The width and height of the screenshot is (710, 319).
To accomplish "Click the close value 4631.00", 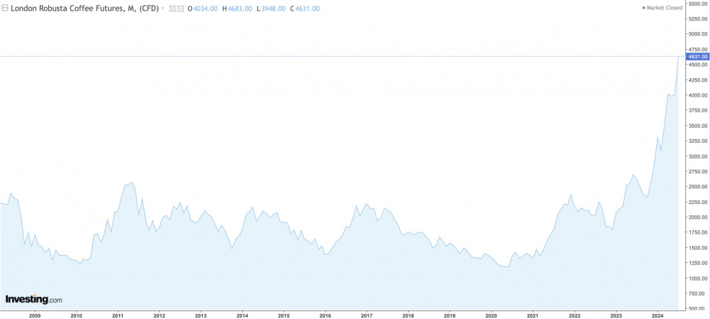I will (307, 9).
